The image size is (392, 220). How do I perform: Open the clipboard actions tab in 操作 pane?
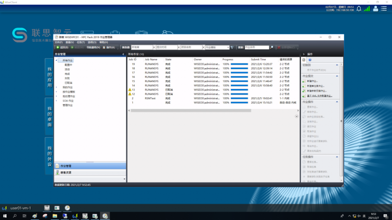[x=304, y=60]
